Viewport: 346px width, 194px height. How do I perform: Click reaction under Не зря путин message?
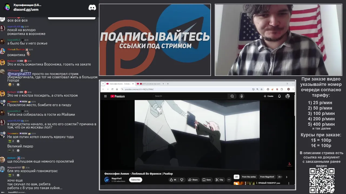tap(11, 141)
